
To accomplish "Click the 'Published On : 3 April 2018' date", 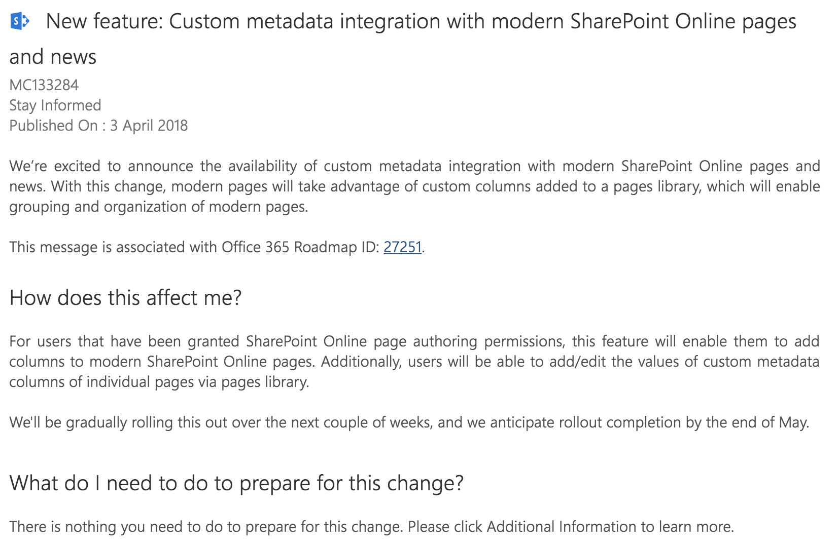I will [98, 126].
